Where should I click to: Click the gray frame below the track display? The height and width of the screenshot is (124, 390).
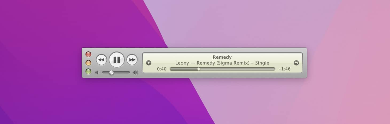222,75
